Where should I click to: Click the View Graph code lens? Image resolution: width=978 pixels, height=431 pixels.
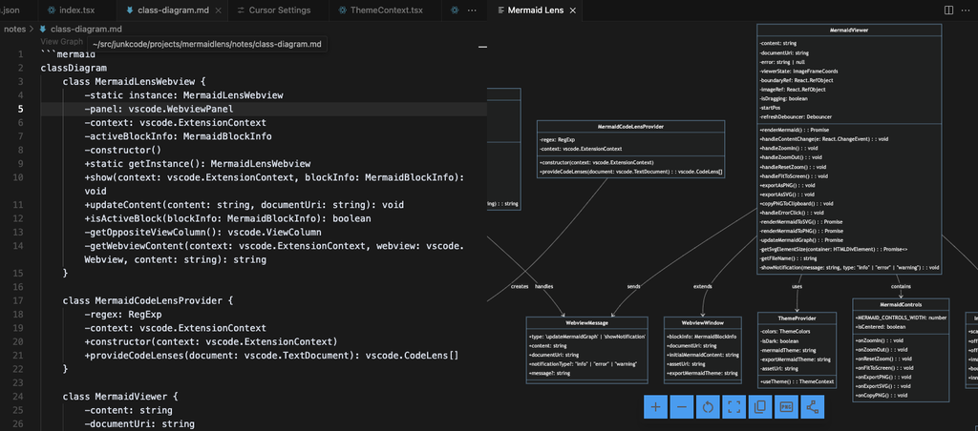pyautogui.click(x=62, y=42)
